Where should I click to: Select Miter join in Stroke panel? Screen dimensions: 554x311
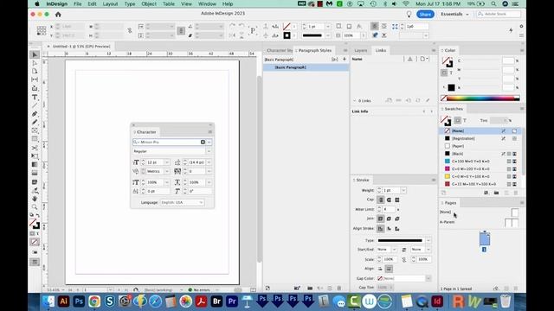381,219
